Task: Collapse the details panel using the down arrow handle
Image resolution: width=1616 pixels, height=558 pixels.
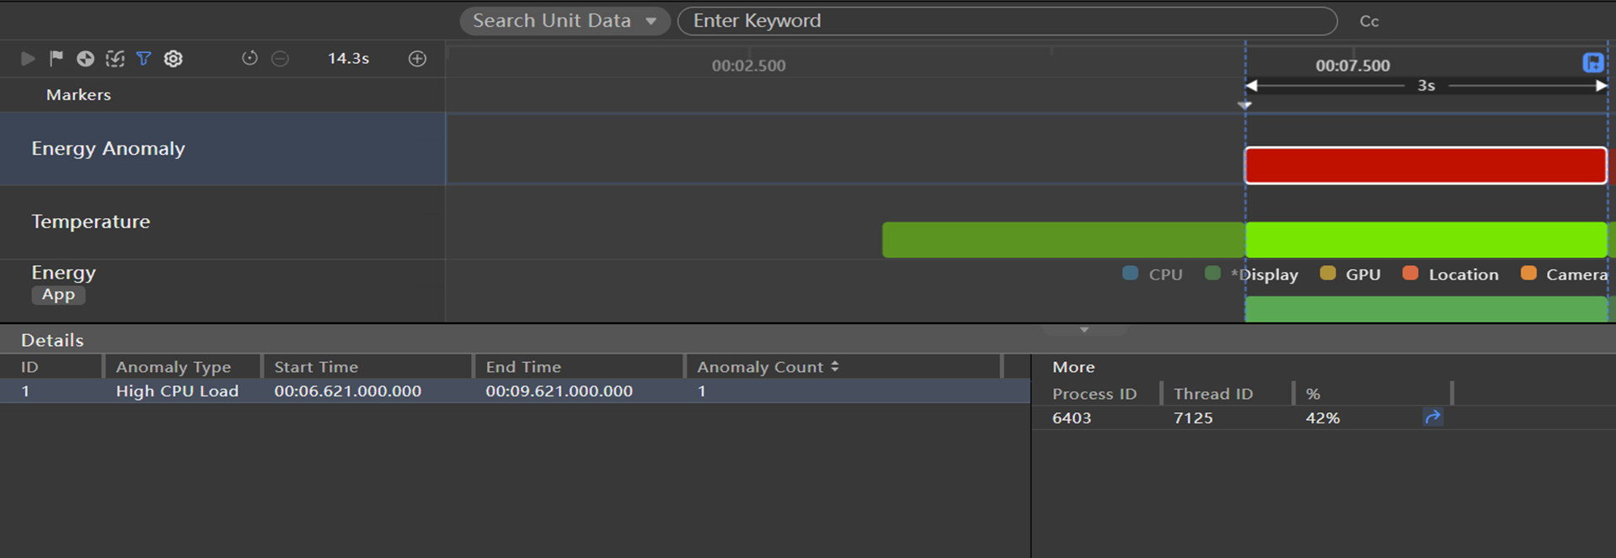Action: 1084,330
